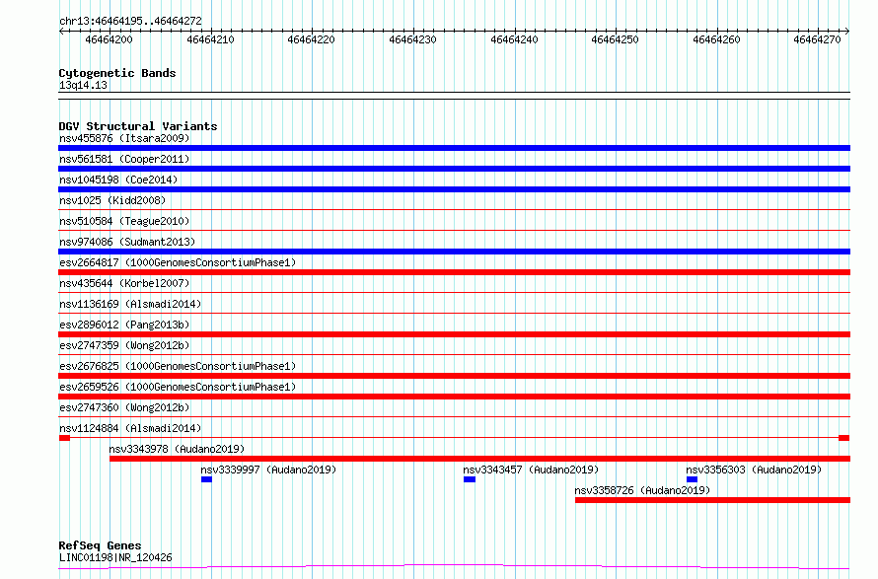Click the small blue marker under nsv3343457

click(x=470, y=479)
